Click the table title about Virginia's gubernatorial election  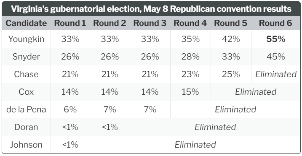[151, 9]
